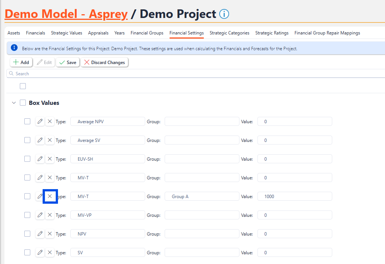Delete the Average SV row using X icon
Screen dimensions: 385x264
(x=50, y=140)
